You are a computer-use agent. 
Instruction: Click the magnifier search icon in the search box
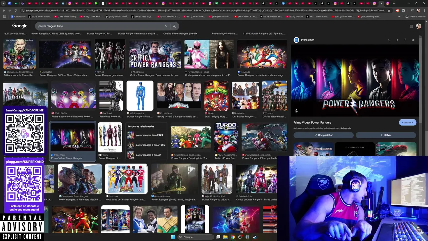pyautogui.click(x=174, y=26)
